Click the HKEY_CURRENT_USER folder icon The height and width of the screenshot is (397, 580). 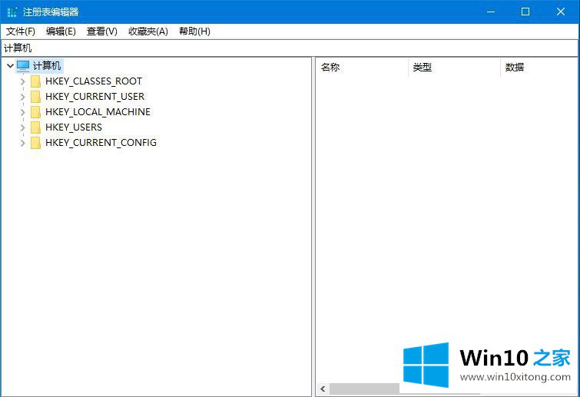click(35, 97)
